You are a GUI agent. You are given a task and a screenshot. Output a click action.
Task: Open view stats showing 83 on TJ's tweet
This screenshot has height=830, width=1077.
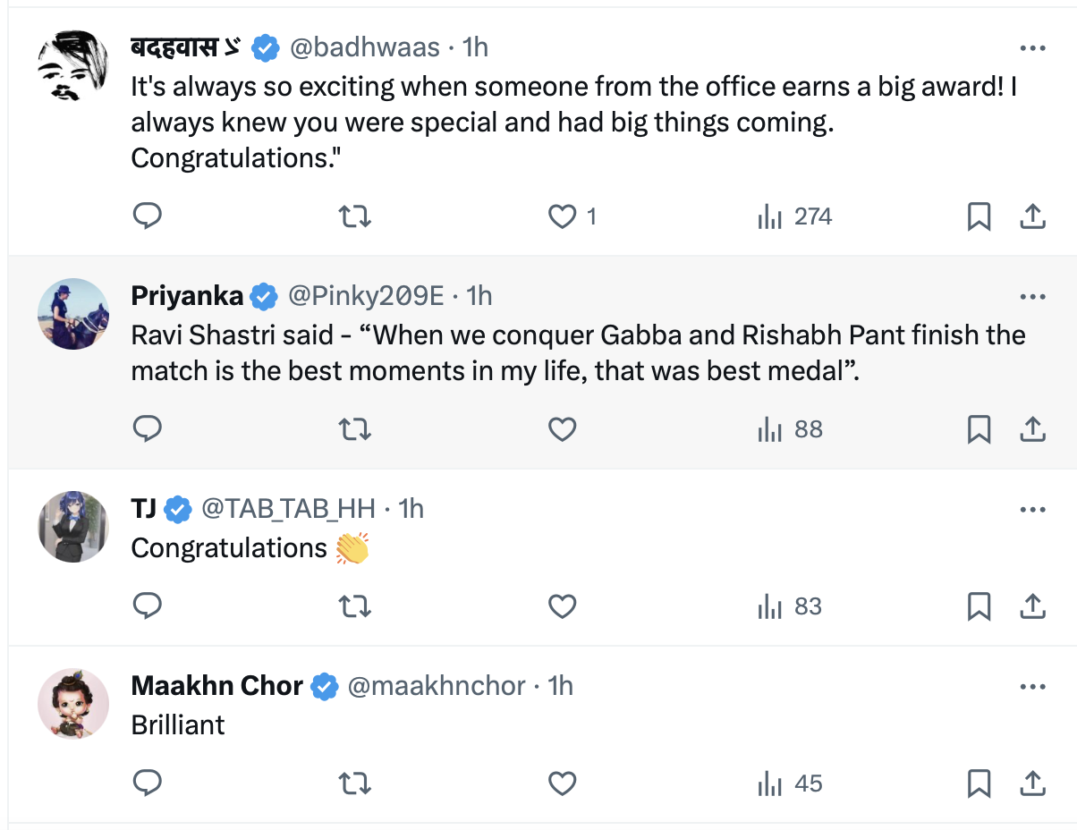[x=789, y=607]
